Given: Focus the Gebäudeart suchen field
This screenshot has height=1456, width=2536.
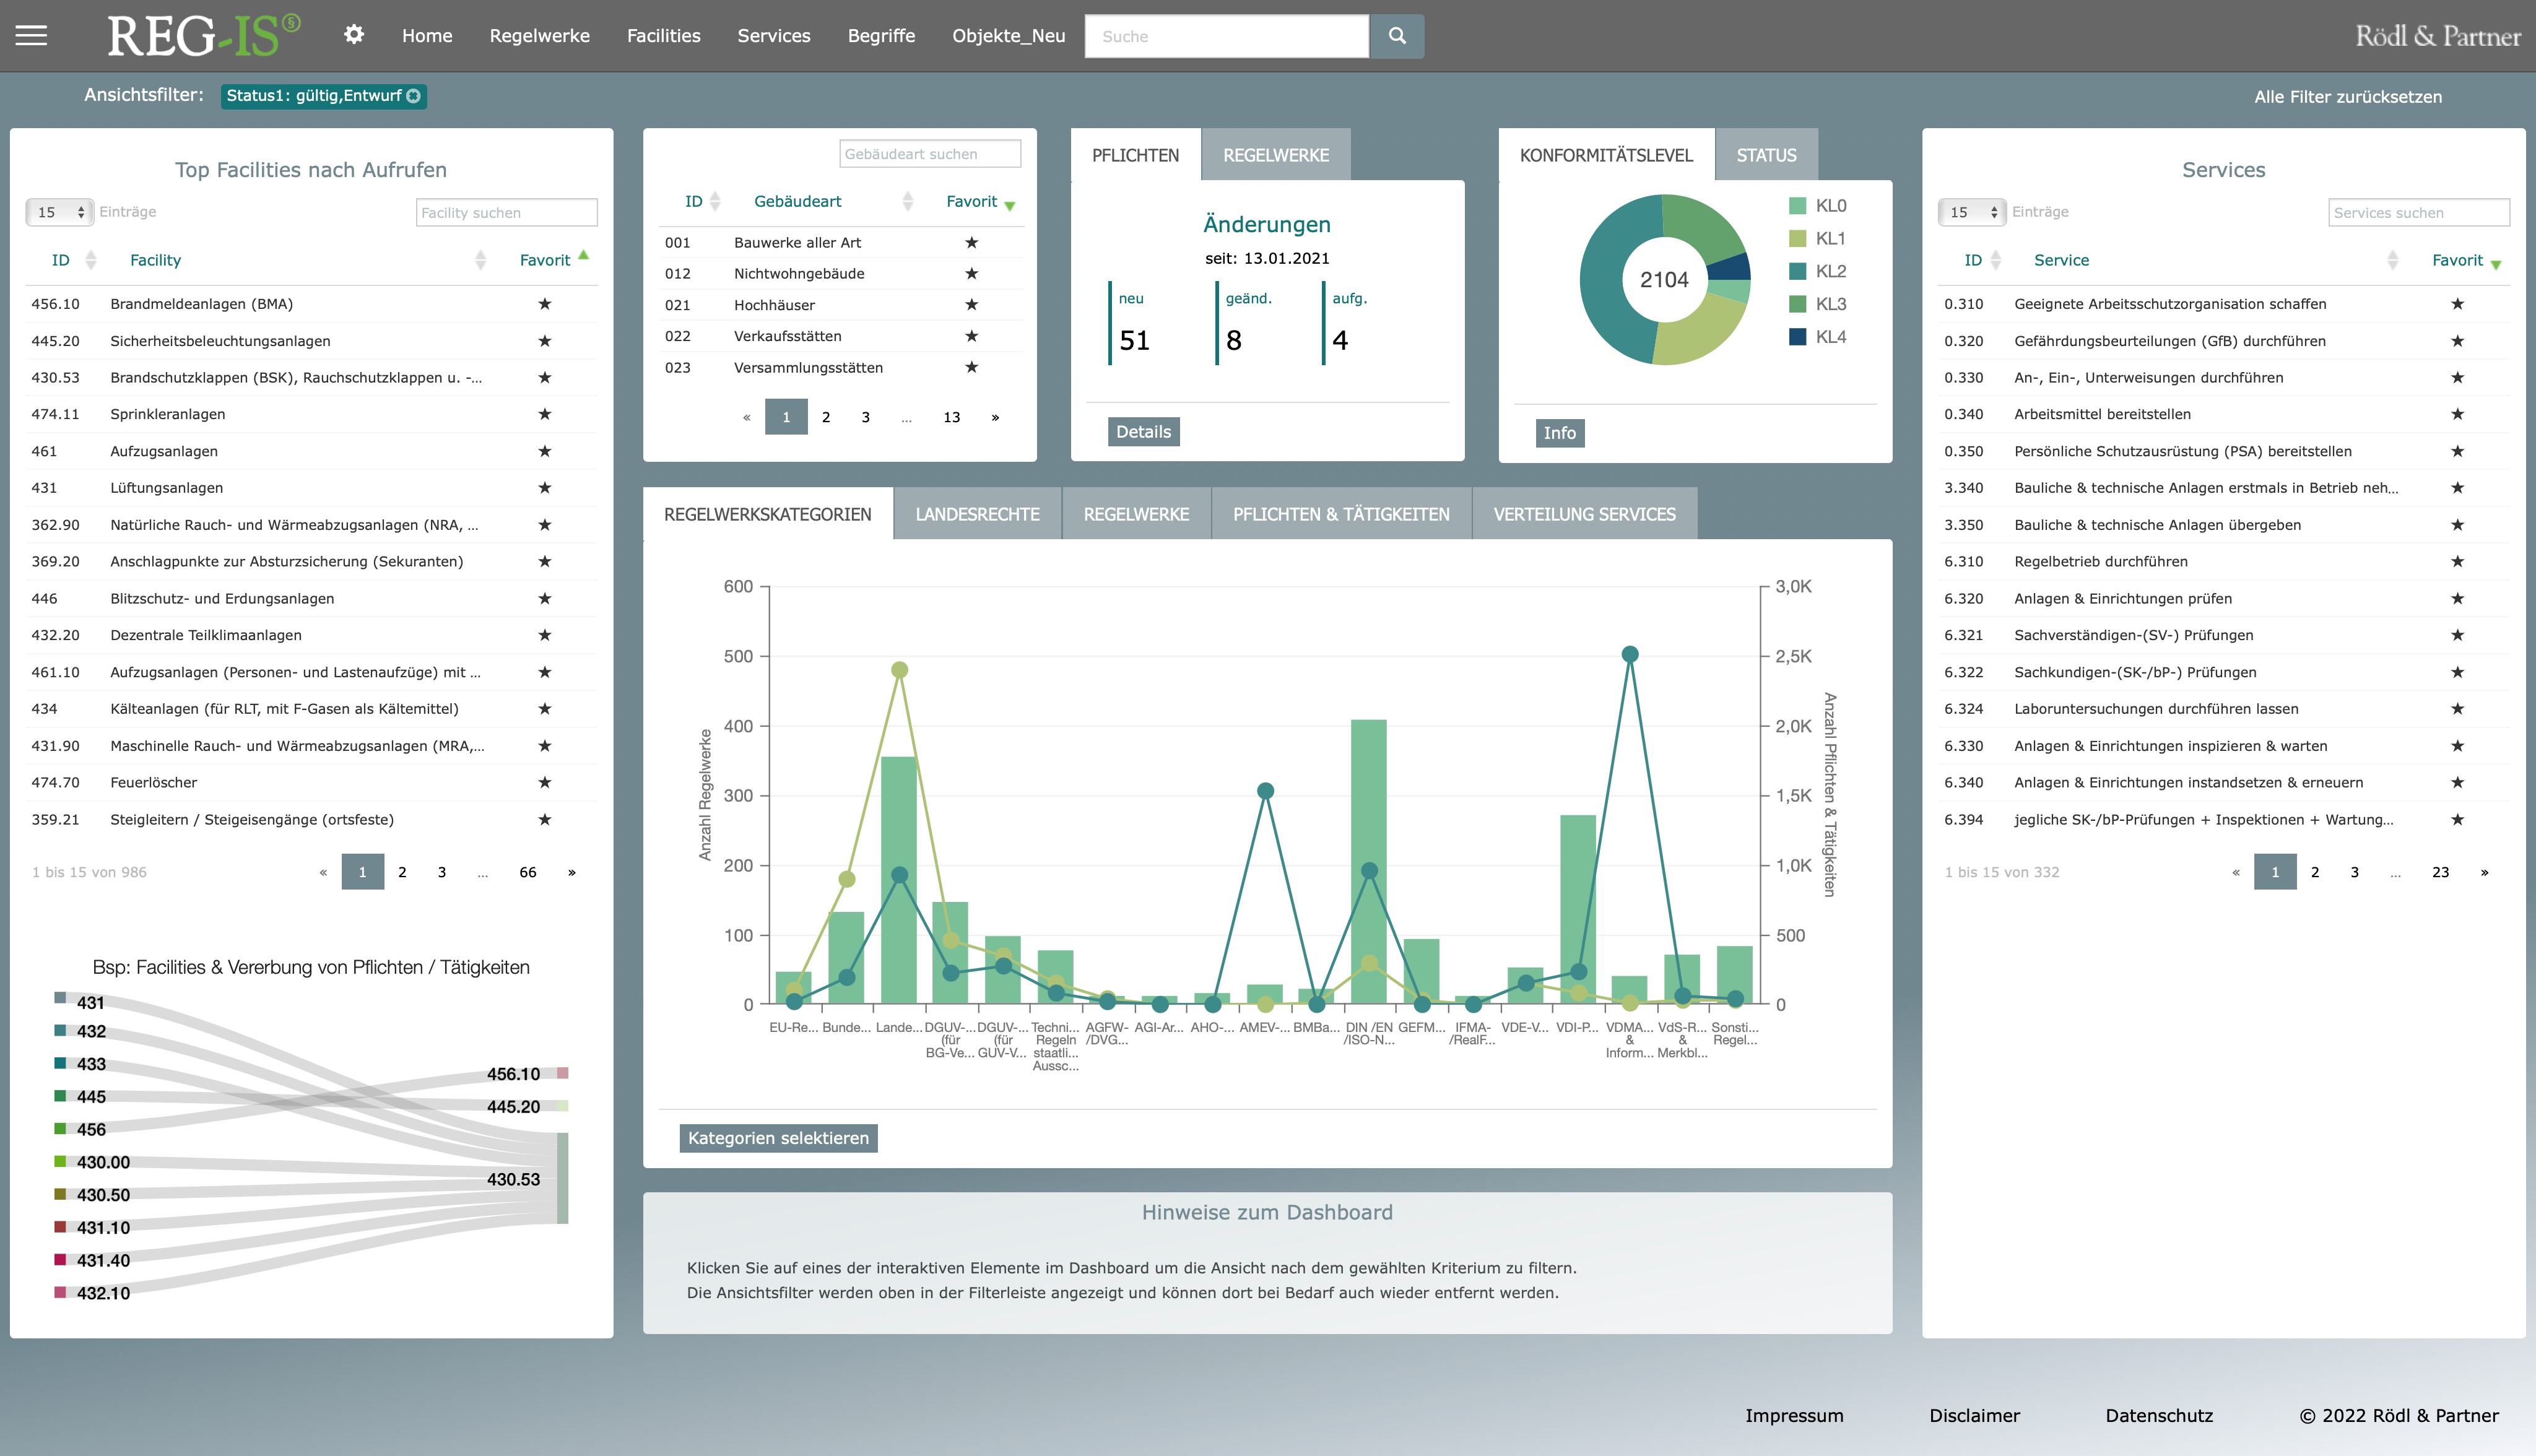Looking at the screenshot, I should (930, 154).
